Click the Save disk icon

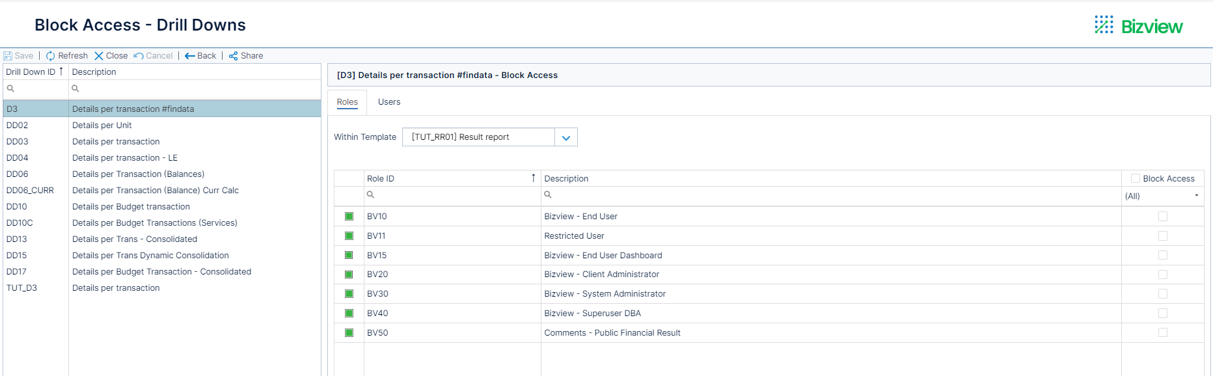pos(8,56)
